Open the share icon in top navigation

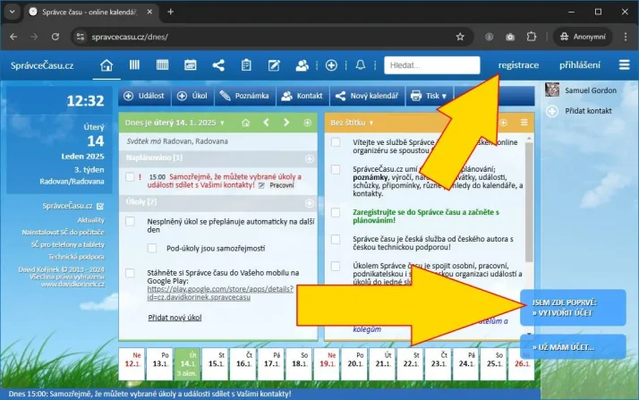217,65
